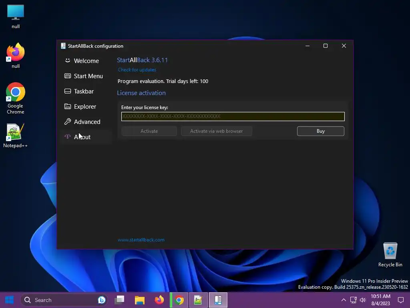Click the menu icon beside Start Menu
The width and height of the screenshot is (410, 308).
67,76
